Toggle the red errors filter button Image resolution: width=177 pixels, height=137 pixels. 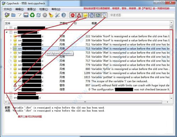(x=73, y=15)
